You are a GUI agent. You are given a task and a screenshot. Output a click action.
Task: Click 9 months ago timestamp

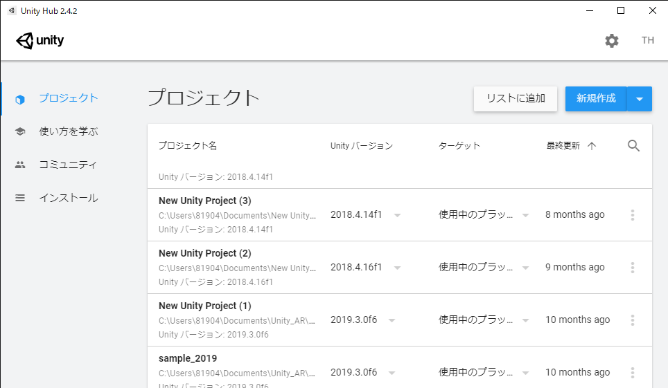click(x=575, y=267)
